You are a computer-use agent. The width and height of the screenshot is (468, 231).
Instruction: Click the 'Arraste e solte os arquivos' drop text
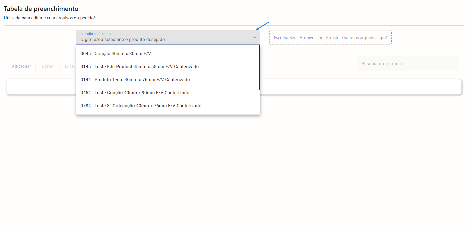coord(356,38)
